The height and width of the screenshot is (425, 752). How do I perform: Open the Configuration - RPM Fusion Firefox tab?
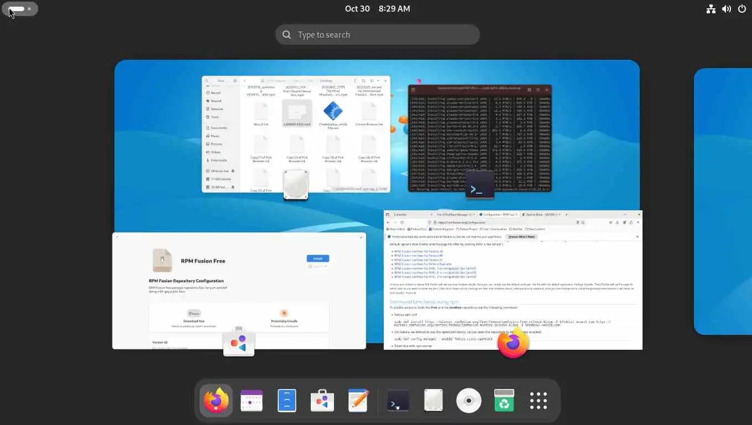click(498, 214)
